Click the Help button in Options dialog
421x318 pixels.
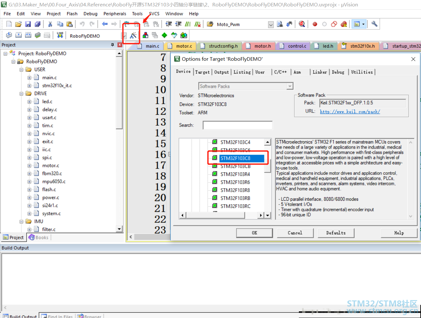(399, 233)
